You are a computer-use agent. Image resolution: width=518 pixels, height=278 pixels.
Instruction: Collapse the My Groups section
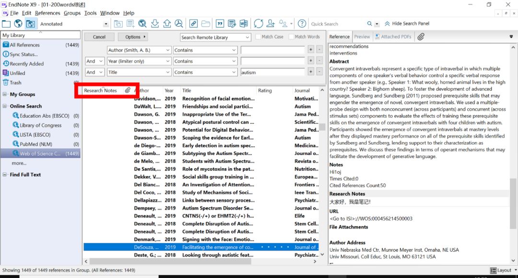tap(5, 94)
